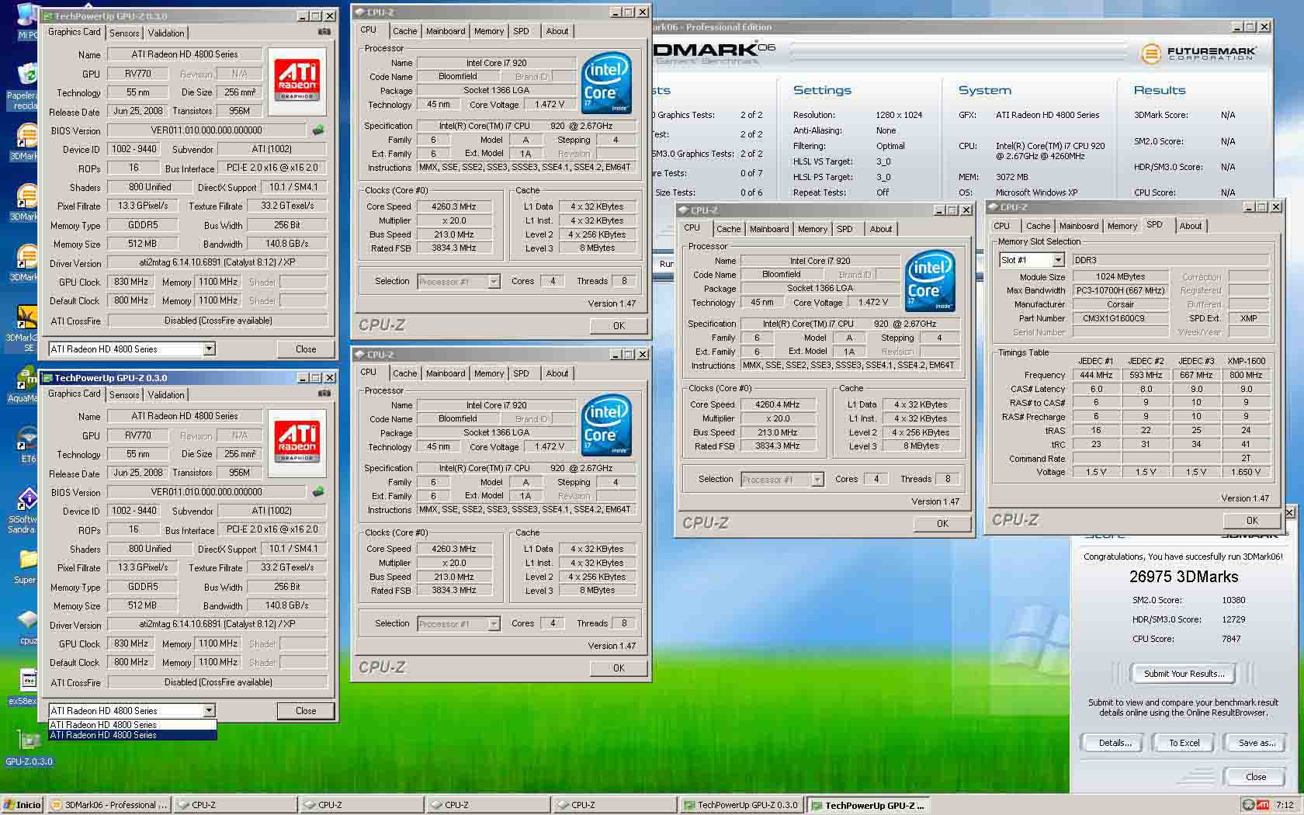Activate the TechPowerUp GPU-Z 0.3.0 taskbar button
The height and width of the screenshot is (815, 1304).
(x=740, y=805)
